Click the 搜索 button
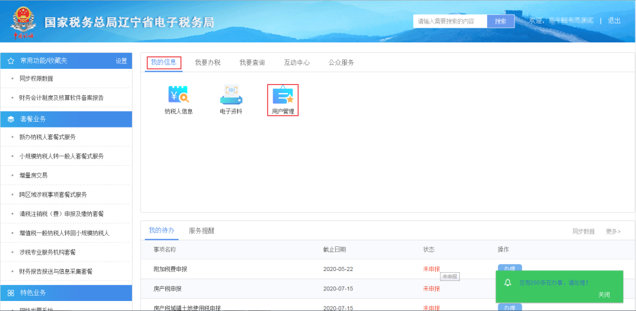Image resolution: width=636 pixels, height=311 pixels. click(501, 22)
